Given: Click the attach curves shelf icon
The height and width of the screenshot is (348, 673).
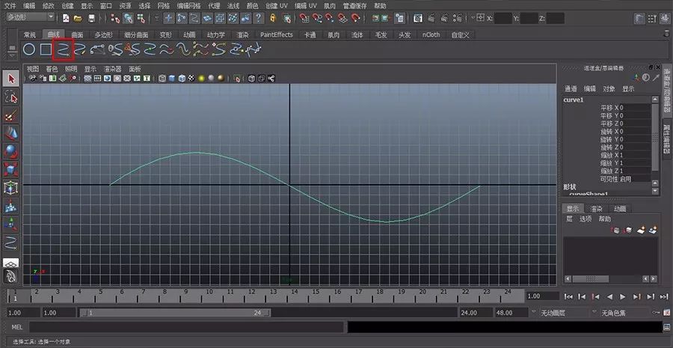Looking at the screenshot, I should [115, 50].
